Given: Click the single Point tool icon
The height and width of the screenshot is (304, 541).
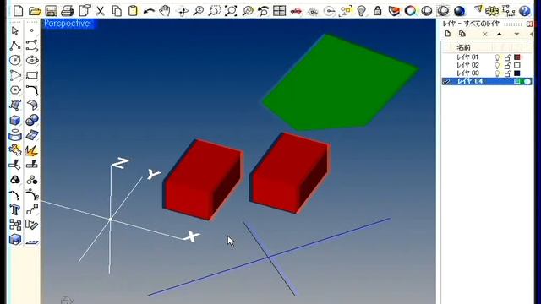Looking at the screenshot, I should point(32,30).
